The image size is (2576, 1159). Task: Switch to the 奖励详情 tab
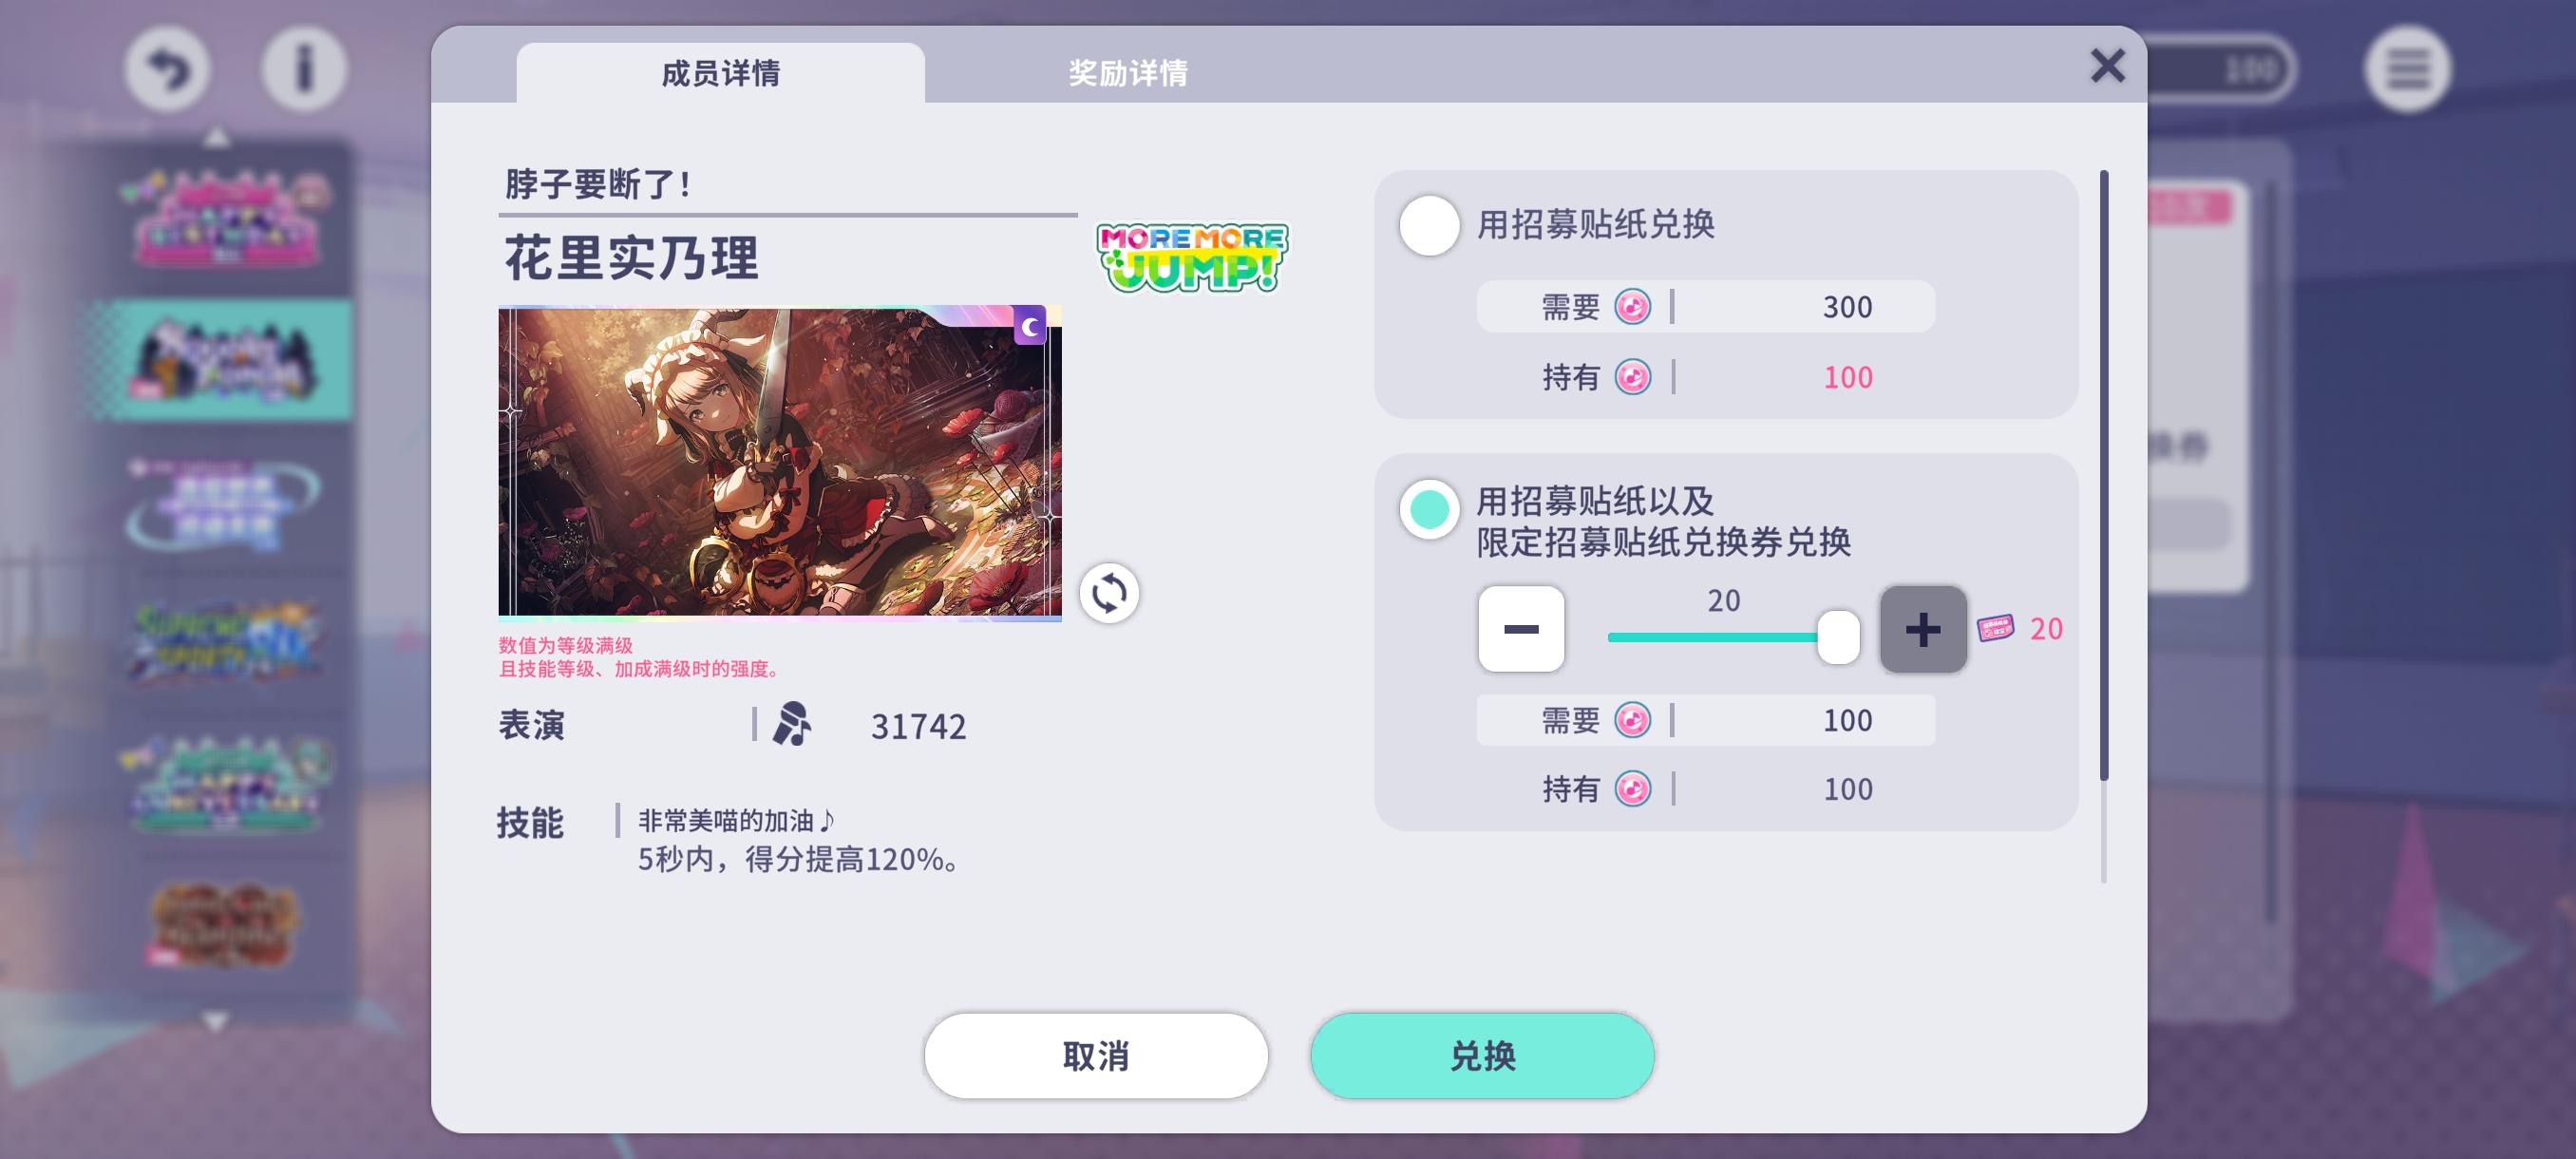tap(1128, 72)
